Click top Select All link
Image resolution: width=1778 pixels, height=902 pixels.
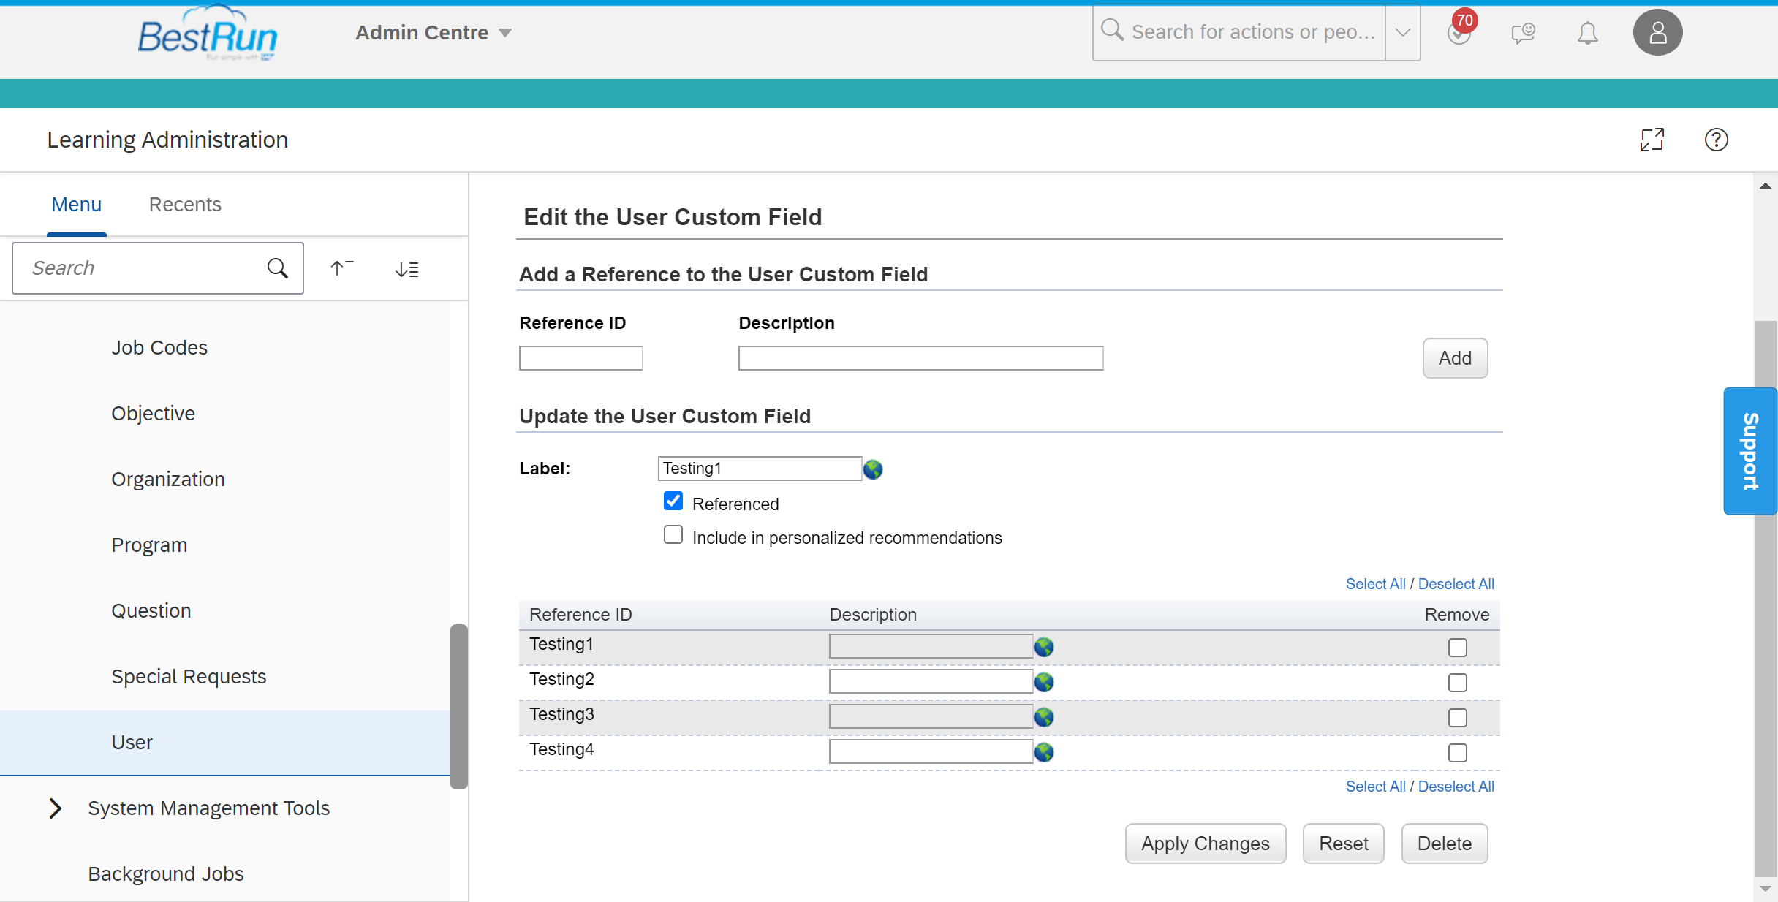1375,584
